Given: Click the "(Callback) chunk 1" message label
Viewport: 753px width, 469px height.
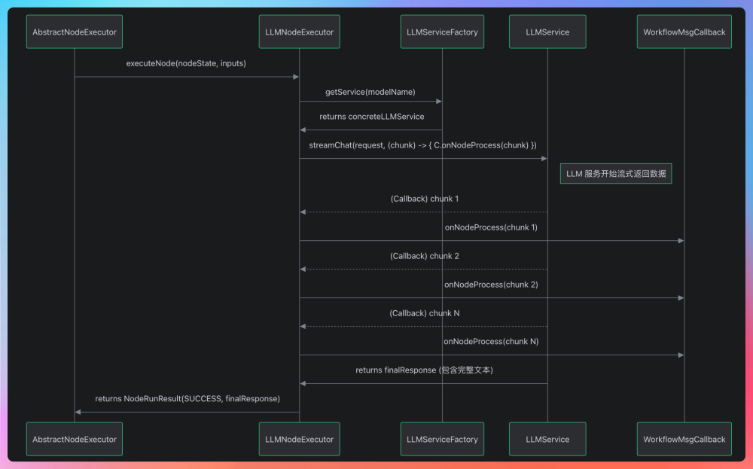Looking at the screenshot, I should click(x=424, y=199).
